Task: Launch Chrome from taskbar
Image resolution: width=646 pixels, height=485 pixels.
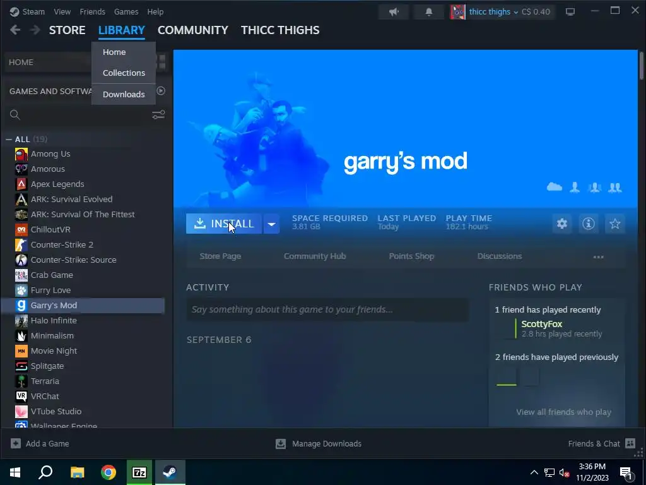Action: pyautogui.click(x=109, y=472)
